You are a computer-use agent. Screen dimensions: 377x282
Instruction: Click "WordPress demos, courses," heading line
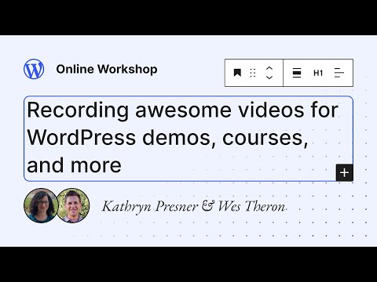(168, 138)
